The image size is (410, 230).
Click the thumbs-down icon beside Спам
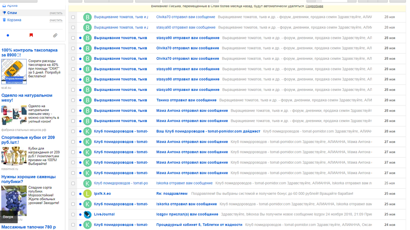click(4, 13)
